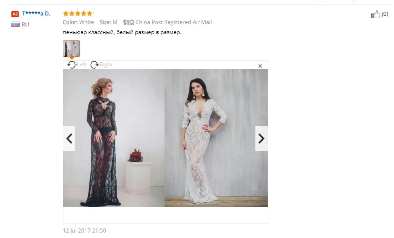394x238 pixels.
Task: Select the small review photo thumbnail
Action: [71, 49]
